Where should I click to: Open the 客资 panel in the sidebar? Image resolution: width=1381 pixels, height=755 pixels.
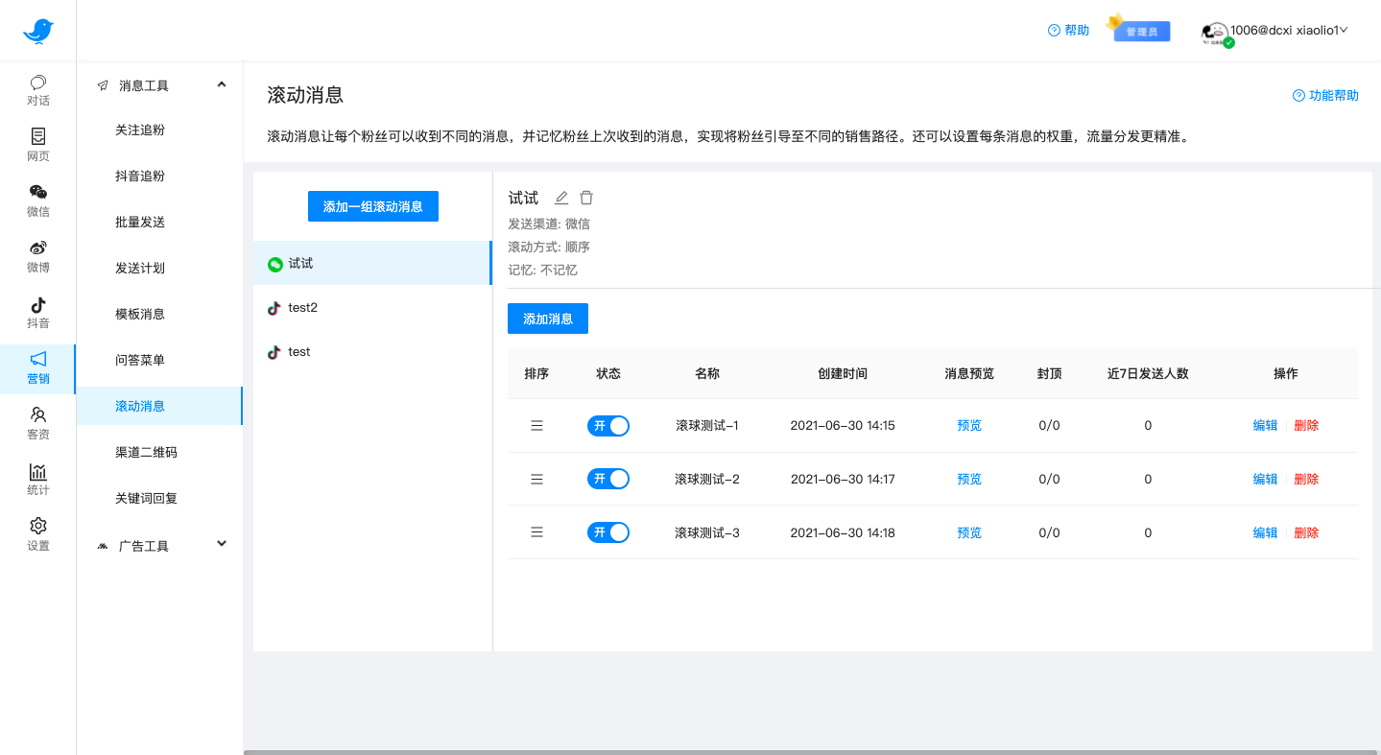tap(37, 422)
